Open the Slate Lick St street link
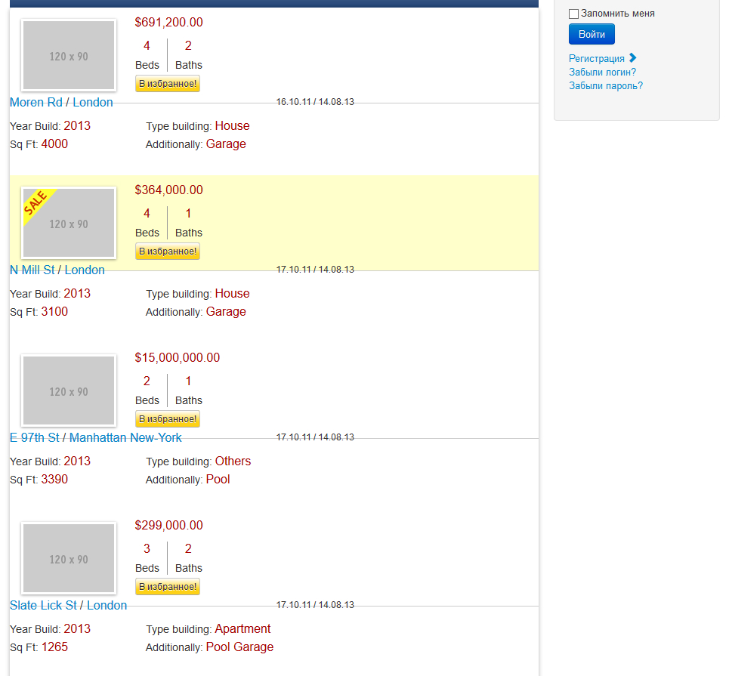 (44, 606)
